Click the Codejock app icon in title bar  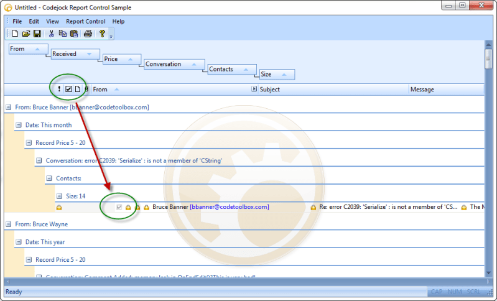click(8, 7)
